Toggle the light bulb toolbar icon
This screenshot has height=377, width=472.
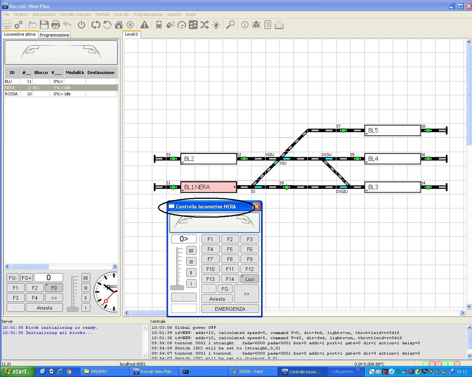click(216, 25)
